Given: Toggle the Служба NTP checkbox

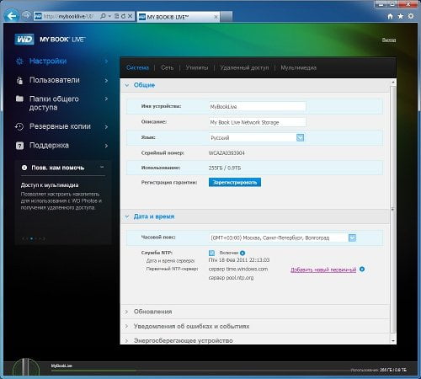Looking at the screenshot, I should [x=211, y=253].
